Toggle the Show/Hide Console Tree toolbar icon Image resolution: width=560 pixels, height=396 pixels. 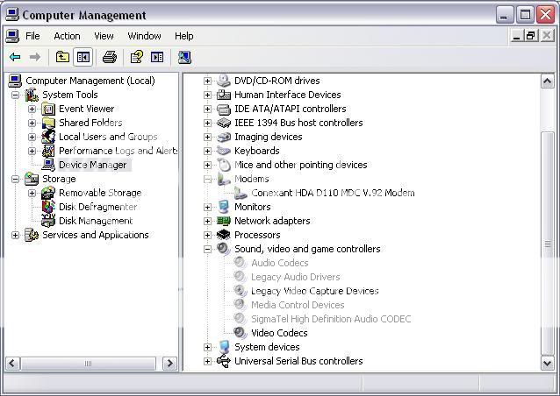[x=83, y=58]
